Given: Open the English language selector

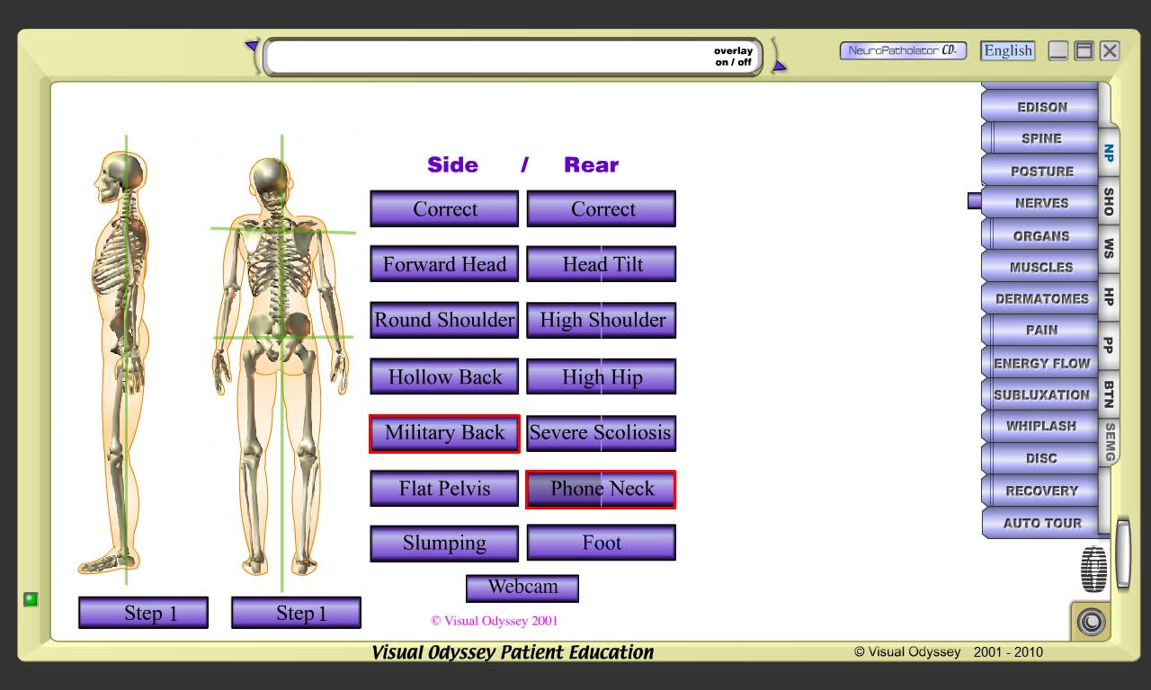Looking at the screenshot, I should 1007,51.
